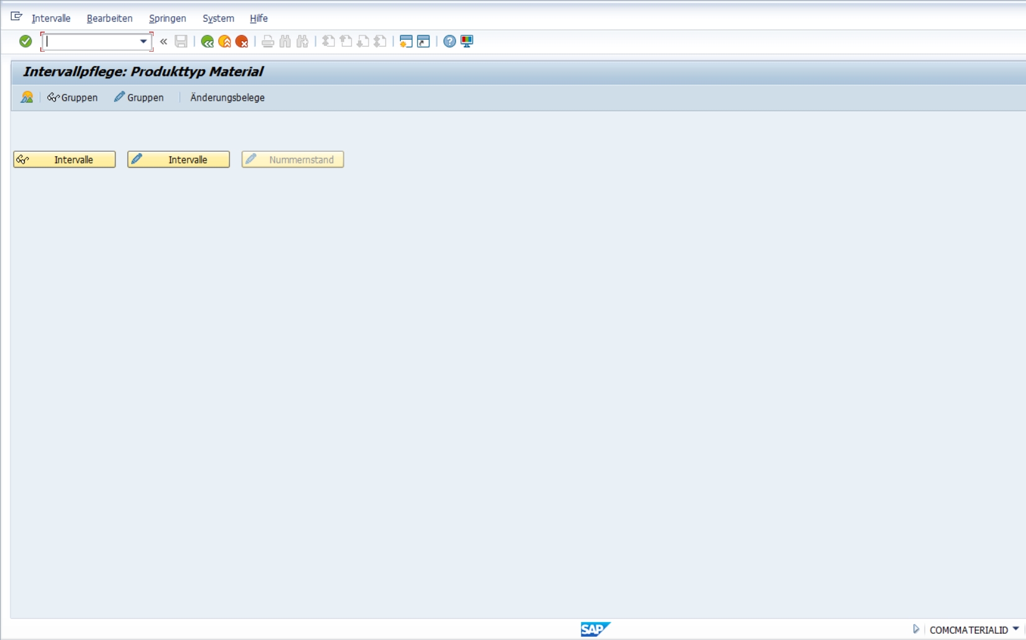Open the System menu
Screen dimensions: 1026x640
[218, 19]
